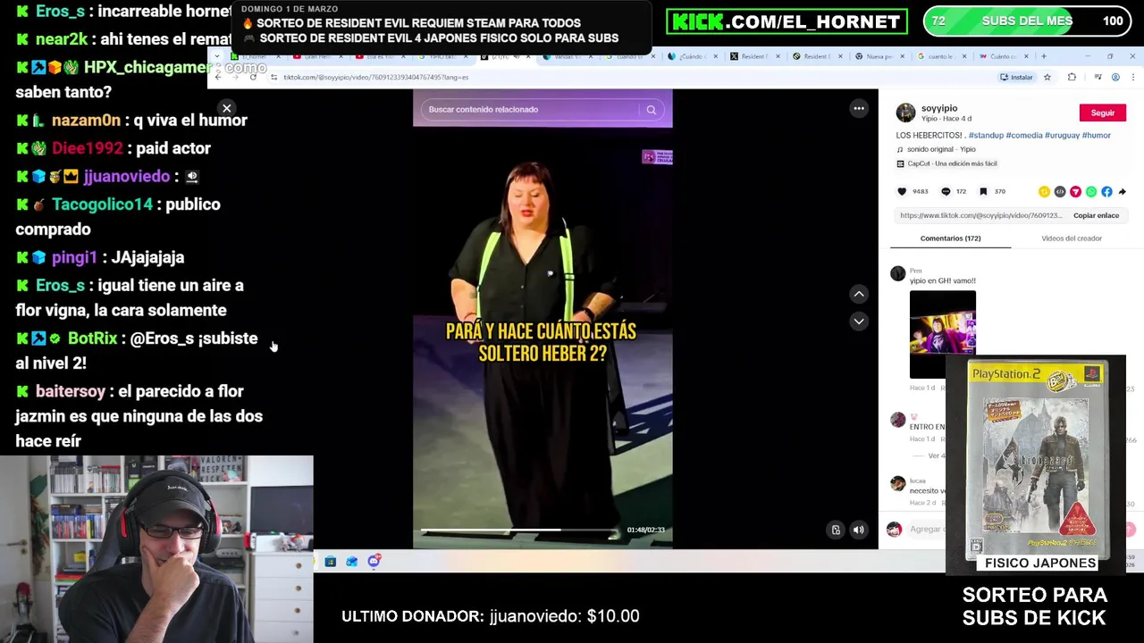
Task: Open the Microsoft Store taskbar icon
Action: pyautogui.click(x=331, y=562)
